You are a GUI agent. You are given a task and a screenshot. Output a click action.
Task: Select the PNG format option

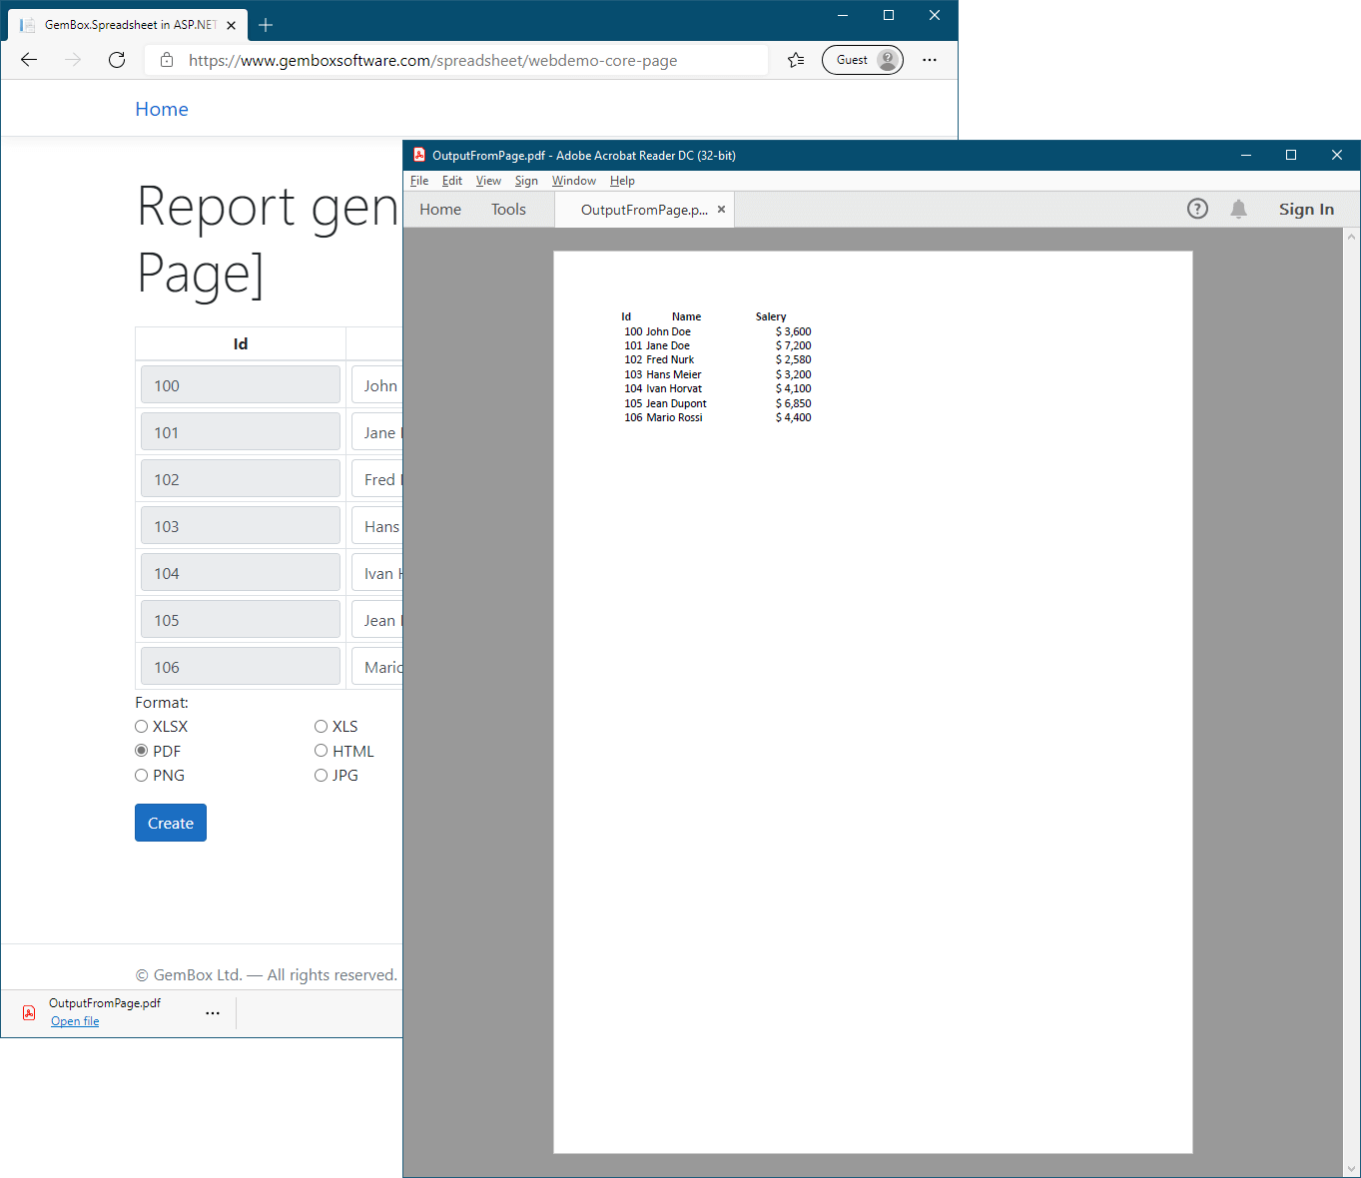click(142, 776)
